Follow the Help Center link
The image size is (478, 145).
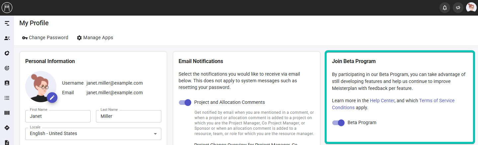382,101
